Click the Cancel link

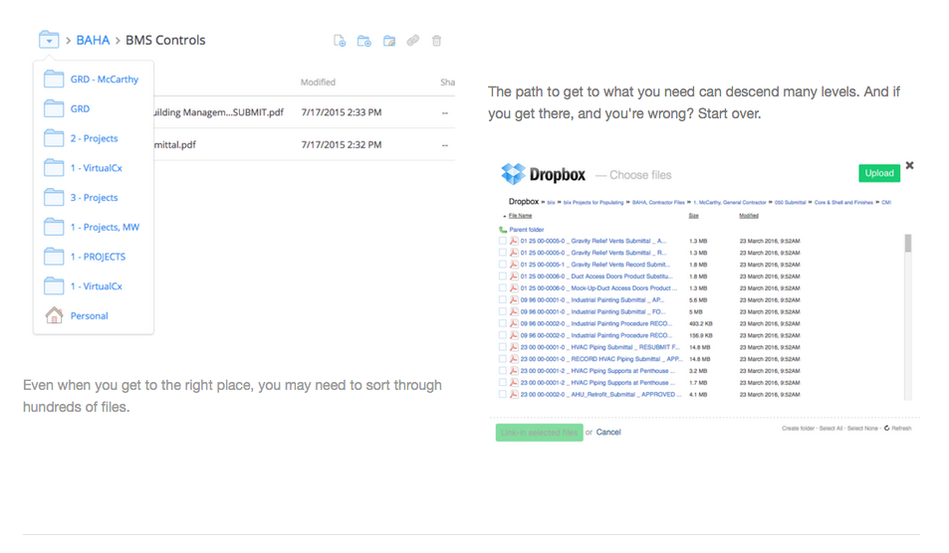click(x=608, y=432)
